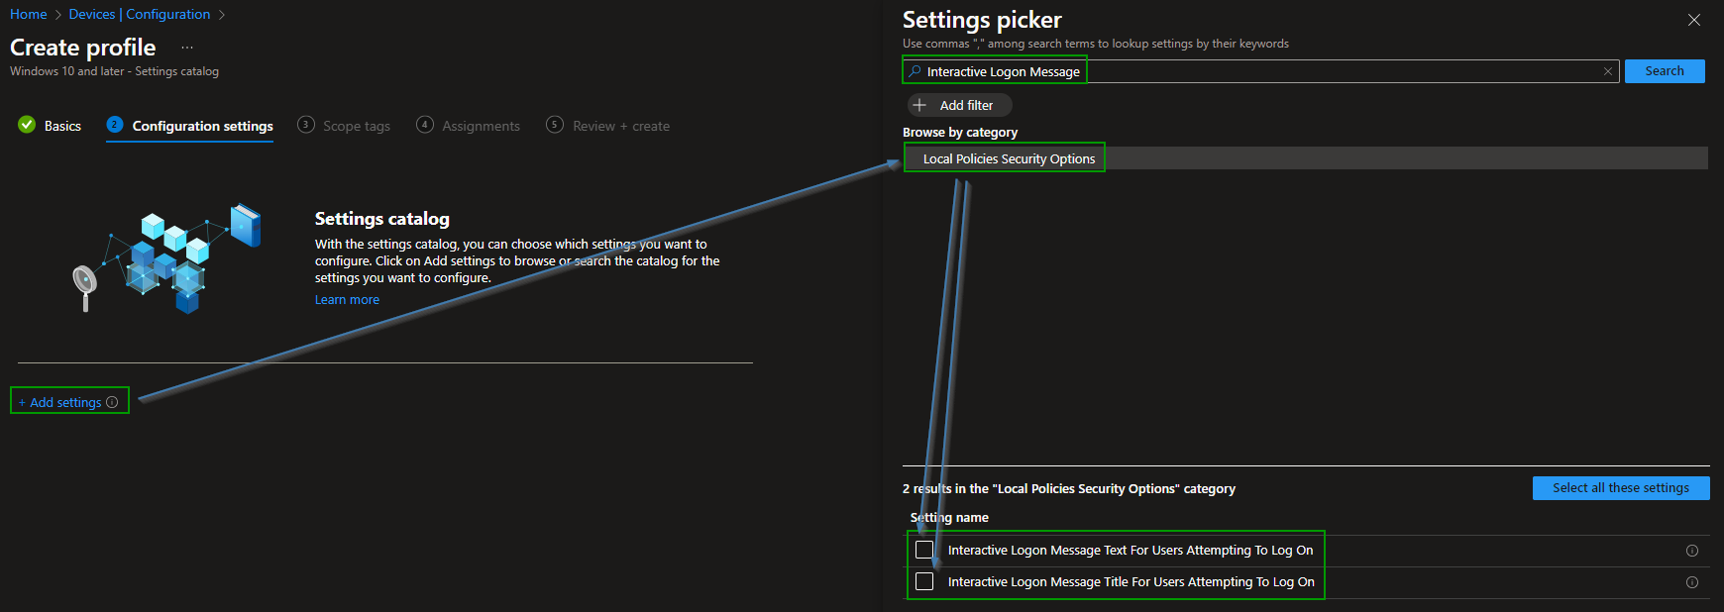Click the Basics step checkmark icon

(27, 125)
